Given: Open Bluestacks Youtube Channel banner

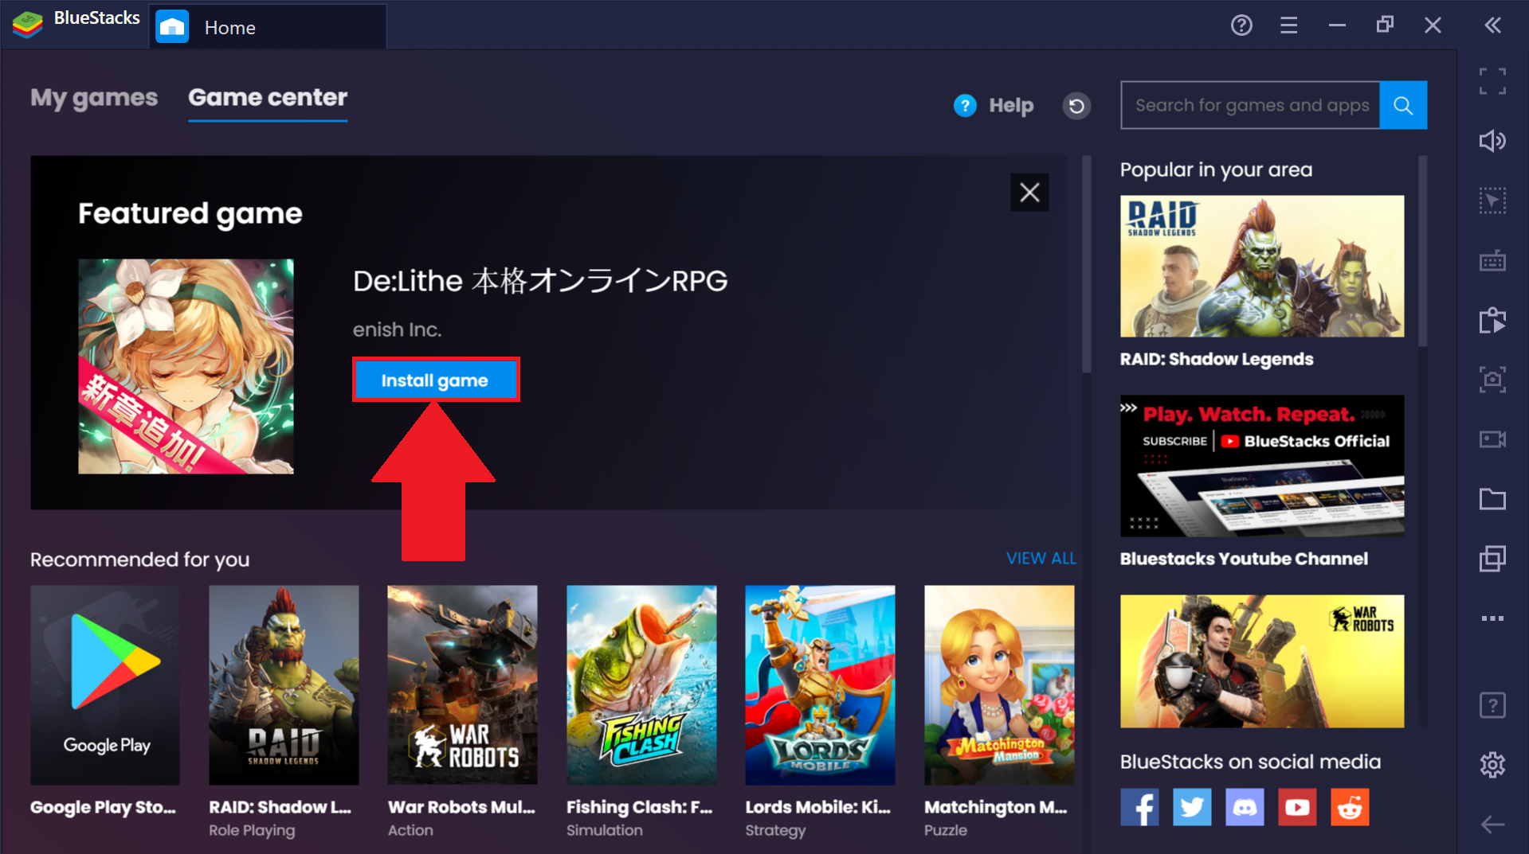Looking at the screenshot, I should tap(1262, 466).
